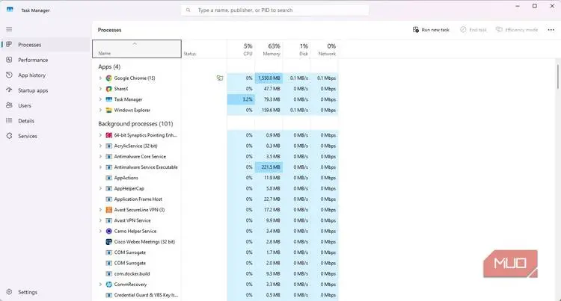
Task: Click the Users sidebar icon
Action: point(9,105)
